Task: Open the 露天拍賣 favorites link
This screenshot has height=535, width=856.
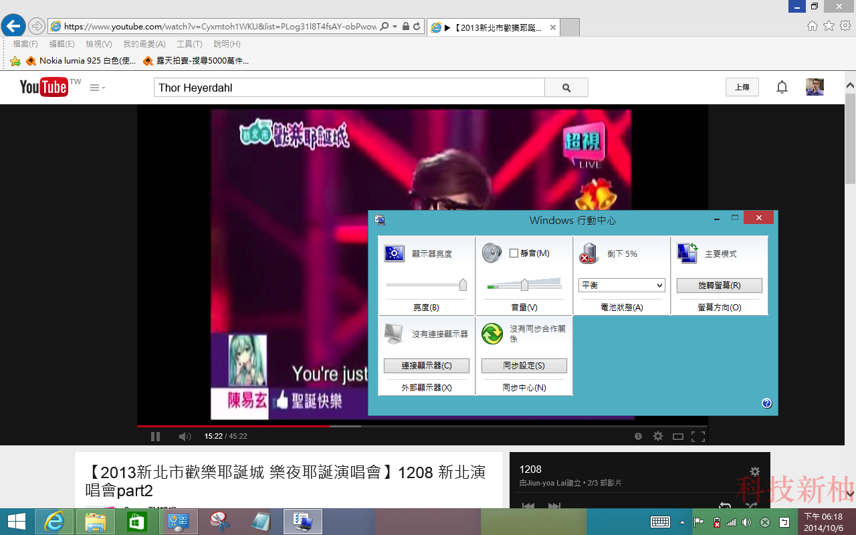Action: [196, 61]
